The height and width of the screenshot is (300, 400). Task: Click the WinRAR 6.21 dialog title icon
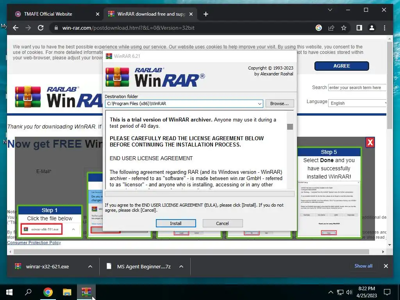point(109,56)
